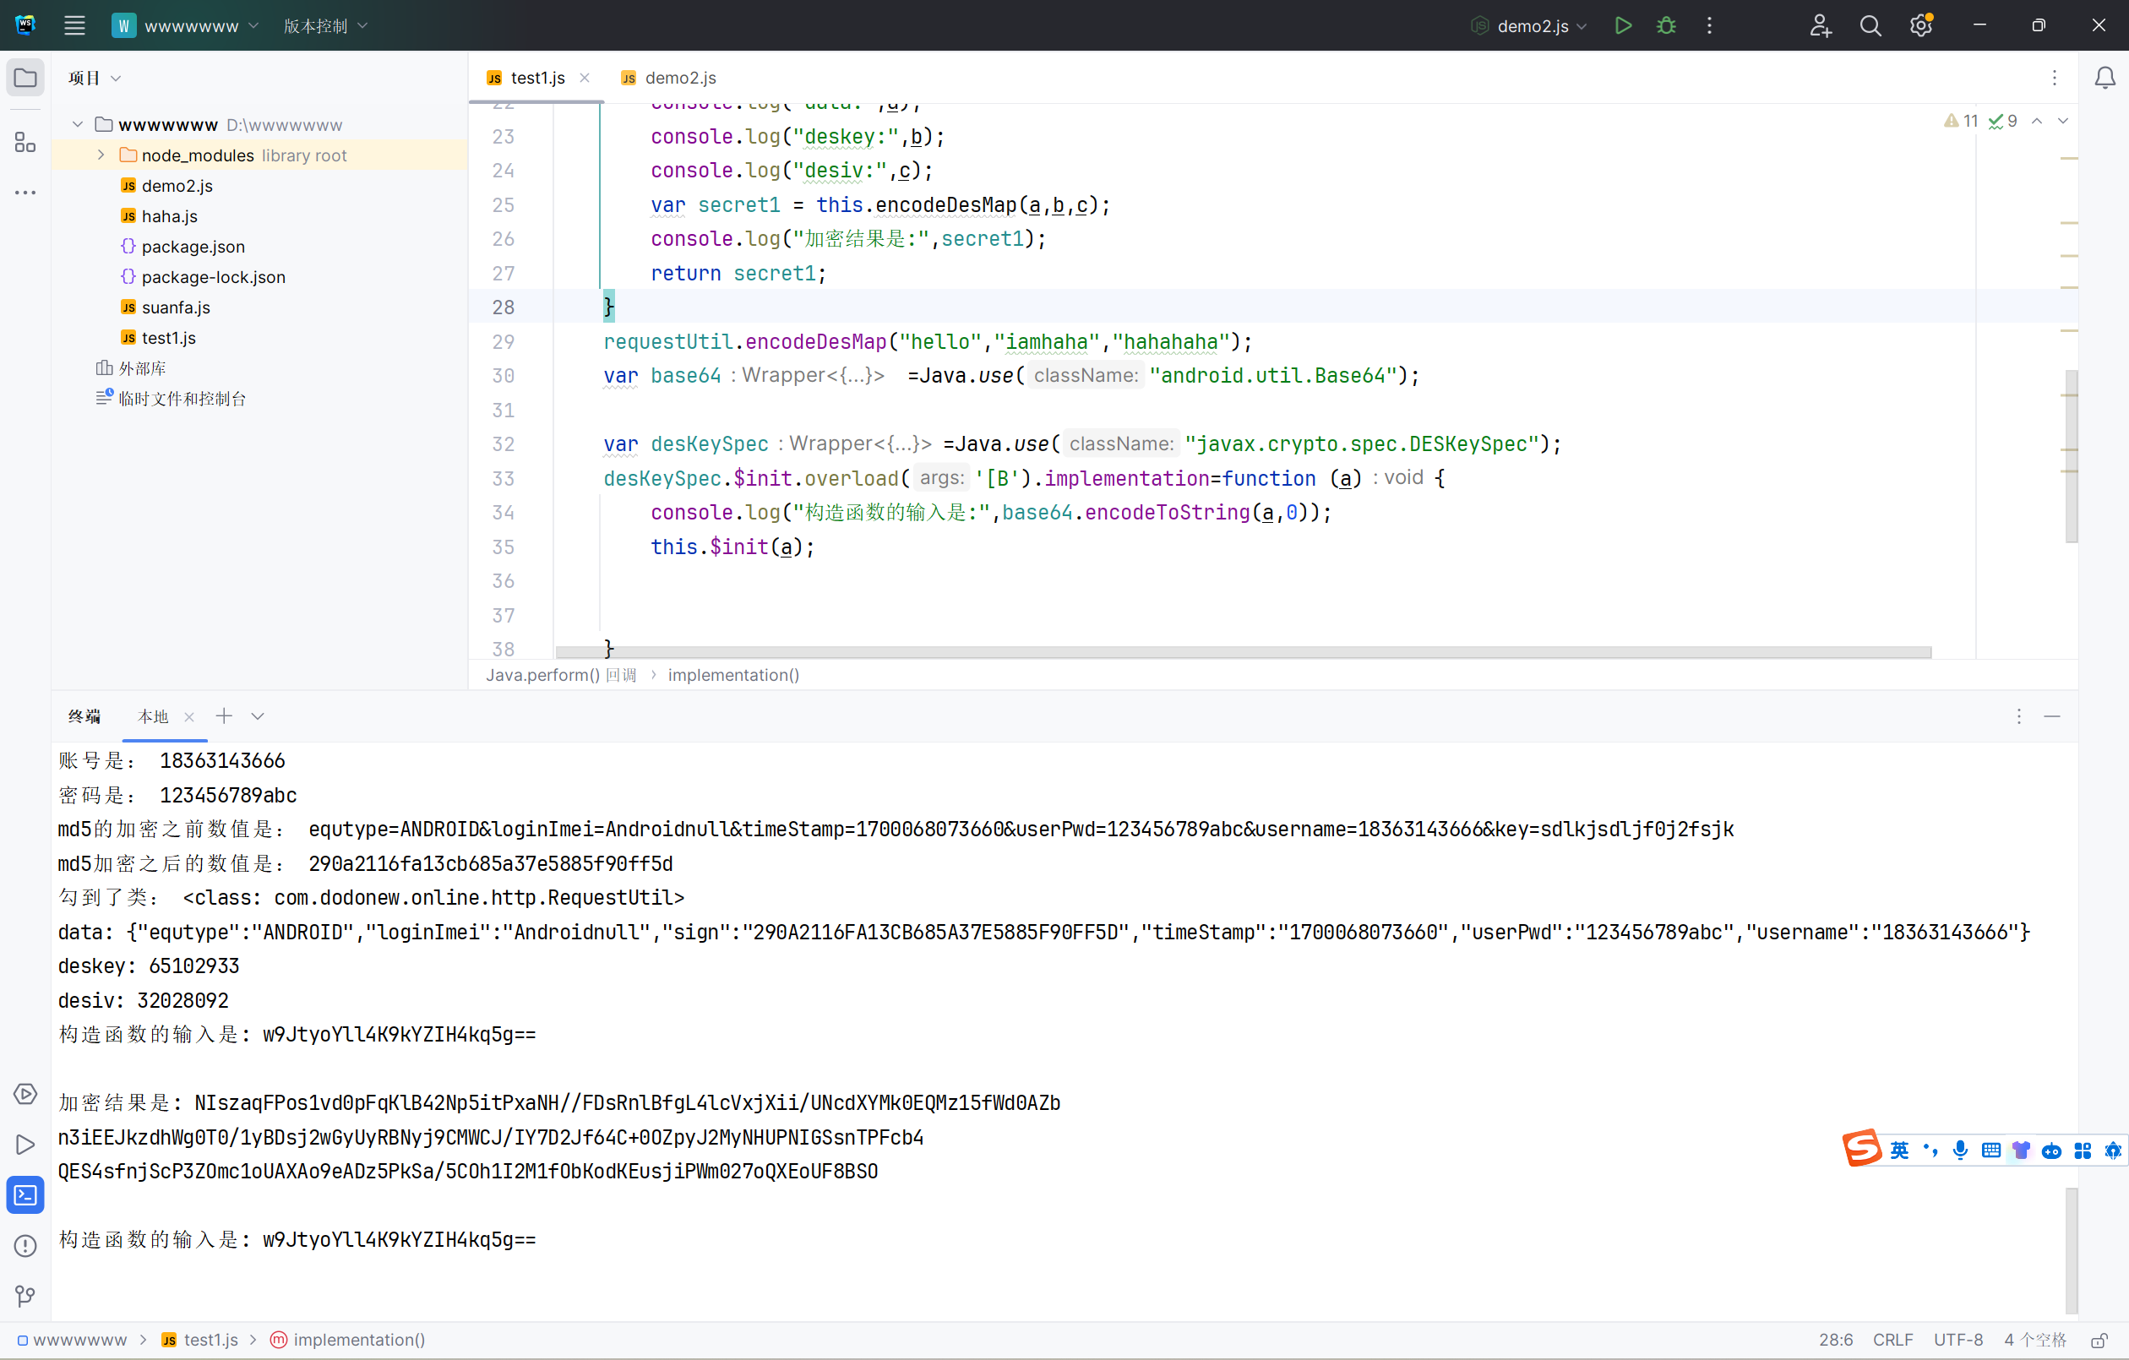This screenshot has height=1360, width=2129.
Task: Click line number 30 in gutter
Action: pyautogui.click(x=503, y=375)
